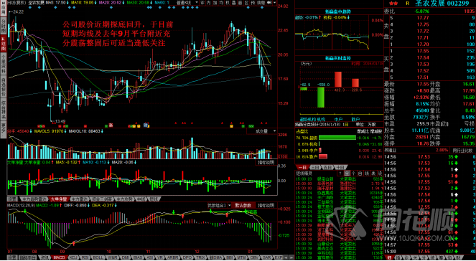Click the 叠 overlay toolbar icon

point(234,3)
